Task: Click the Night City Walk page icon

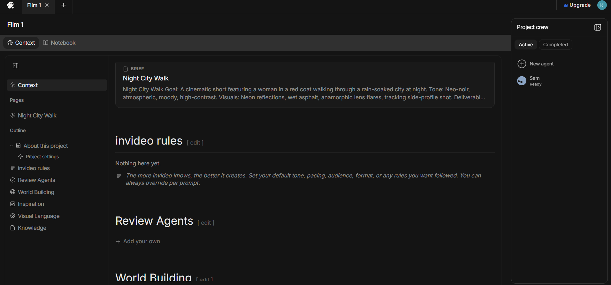Action: (13, 116)
